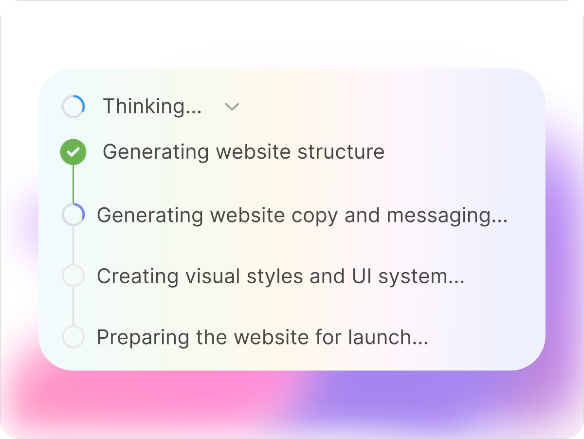Screen dimensions: 584x439
Task: Click the empty circle for visual styles step
Action: pos(73,275)
